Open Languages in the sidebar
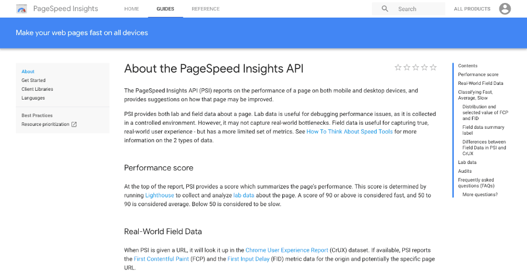 click(x=33, y=98)
